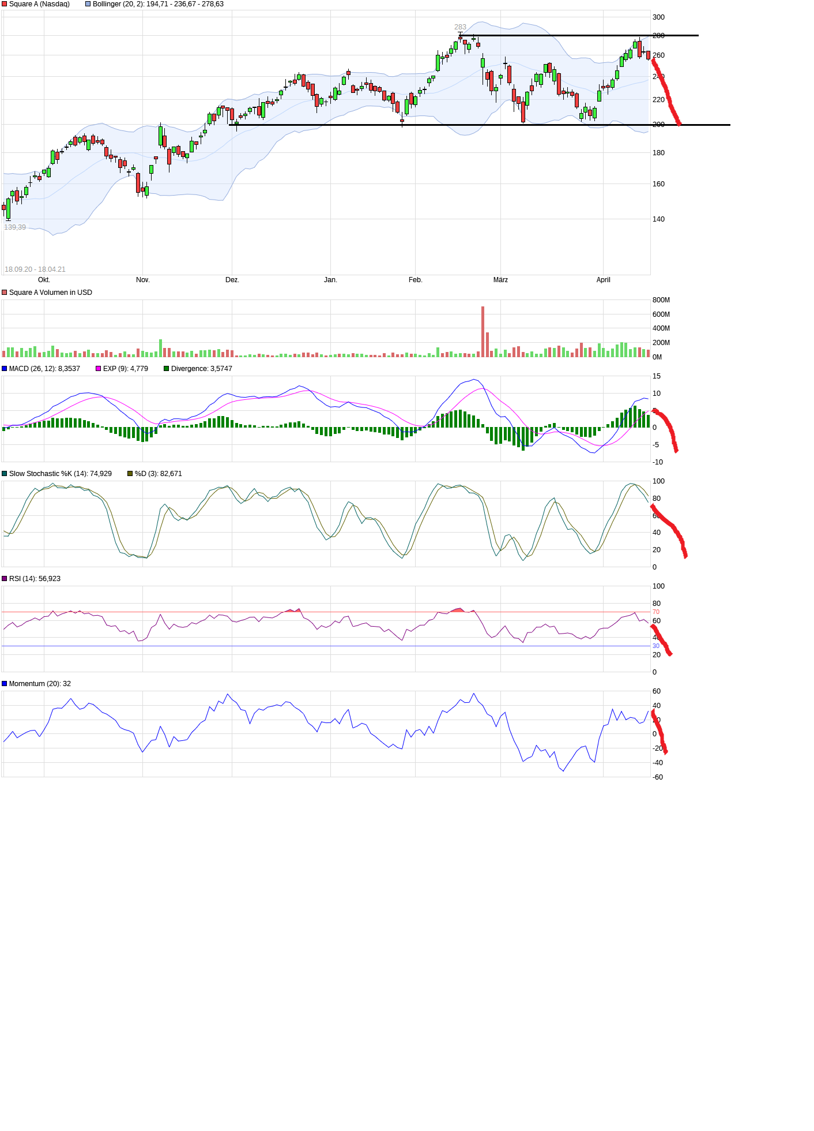
Task: Select the "18.09.20 - 18.04.21" date range text
Action: [x=35, y=269]
